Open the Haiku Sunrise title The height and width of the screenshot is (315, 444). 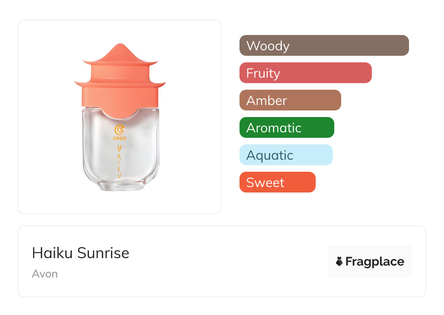(x=81, y=253)
